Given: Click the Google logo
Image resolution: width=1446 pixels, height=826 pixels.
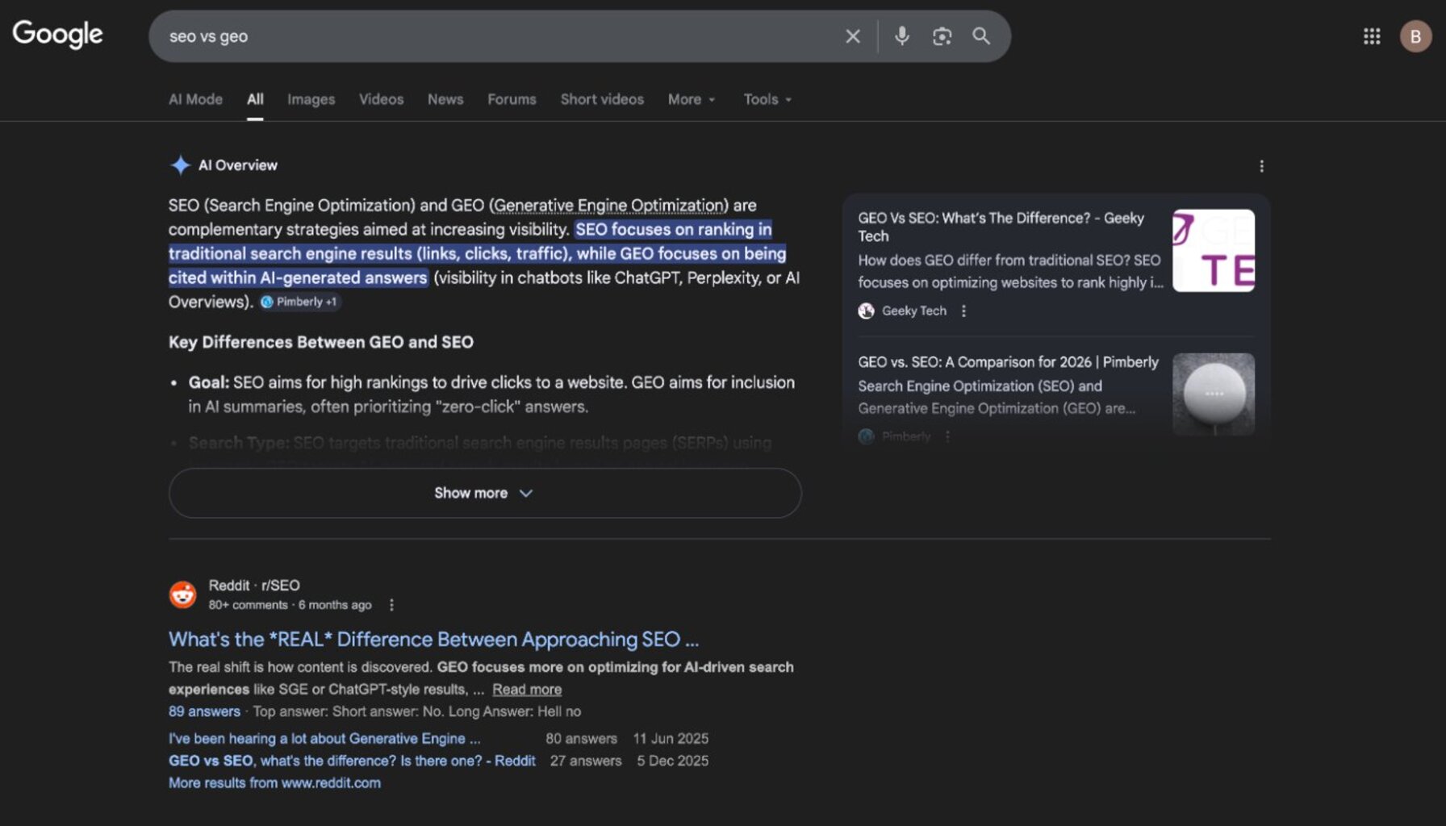Looking at the screenshot, I should click(x=57, y=34).
